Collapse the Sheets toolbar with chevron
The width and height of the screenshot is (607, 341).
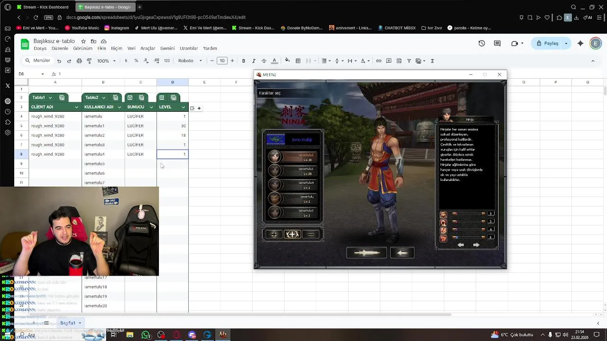click(x=593, y=61)
